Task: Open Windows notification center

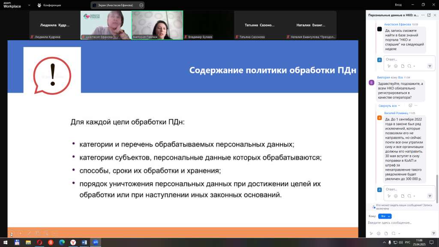Action: coord(432,243)
